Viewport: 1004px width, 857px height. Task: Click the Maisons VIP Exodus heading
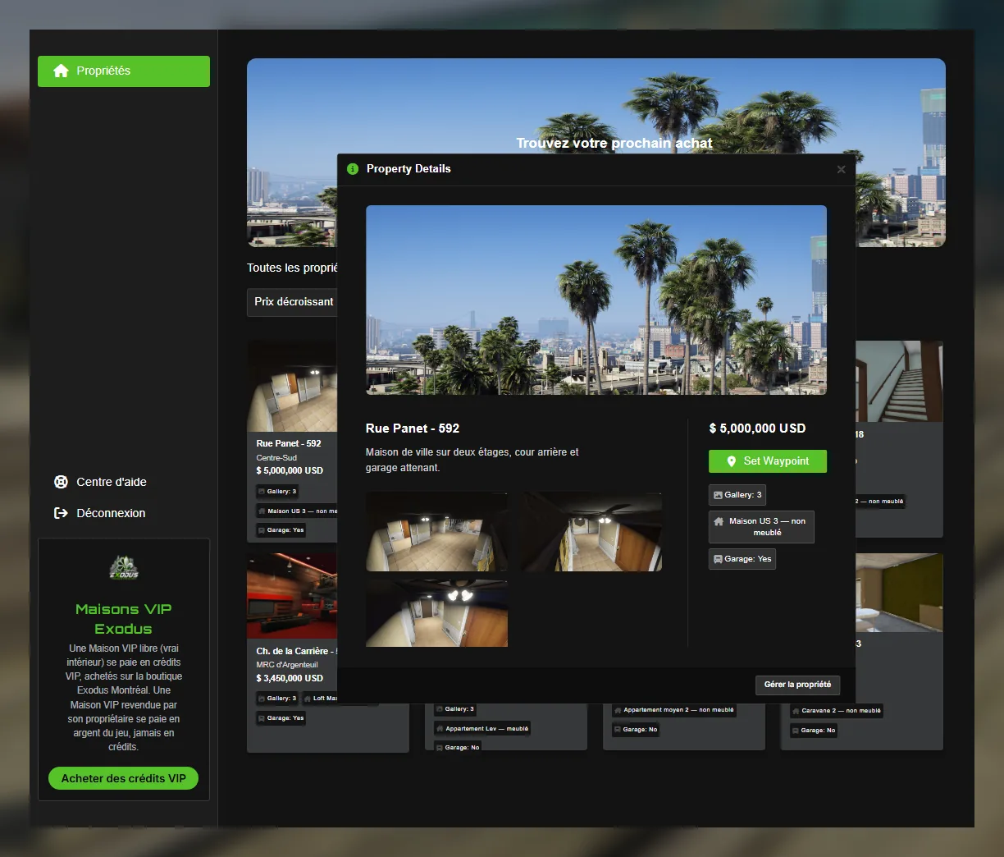pyautogui.click(x=124, y=619)
